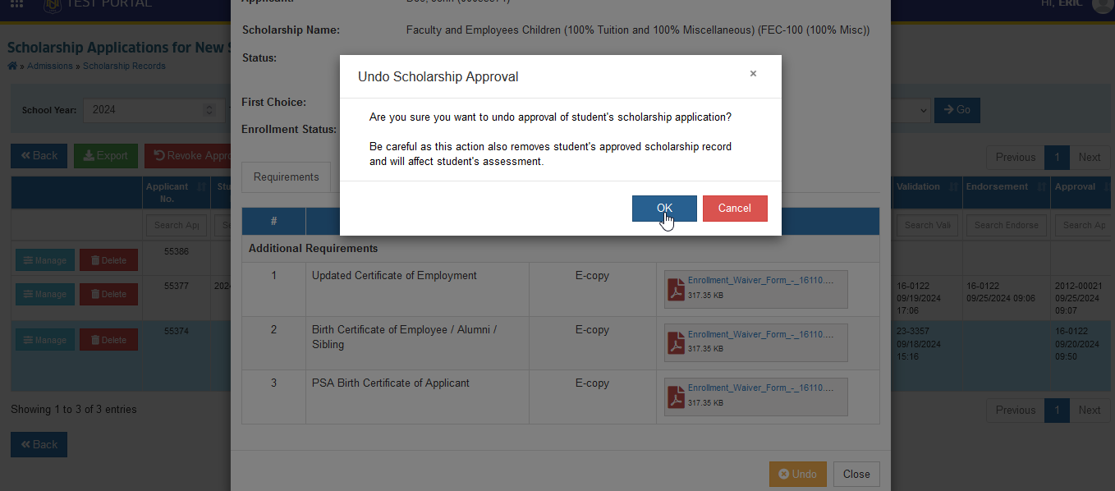Manage applicant 55377
Viewport: 1115px width, 491px height.
(x=45, y=294)
